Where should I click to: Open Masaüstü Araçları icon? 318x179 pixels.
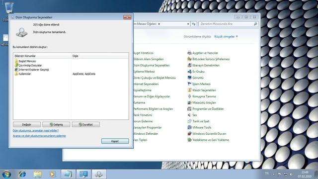coord(189,103)
